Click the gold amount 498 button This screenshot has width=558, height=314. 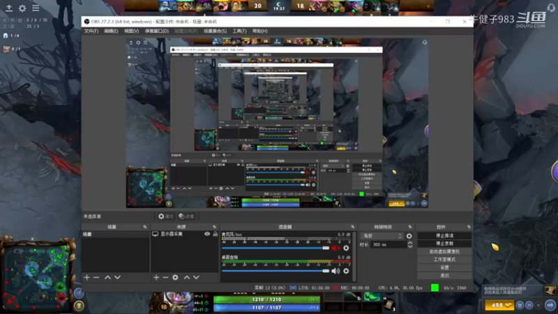pos(499,305)
